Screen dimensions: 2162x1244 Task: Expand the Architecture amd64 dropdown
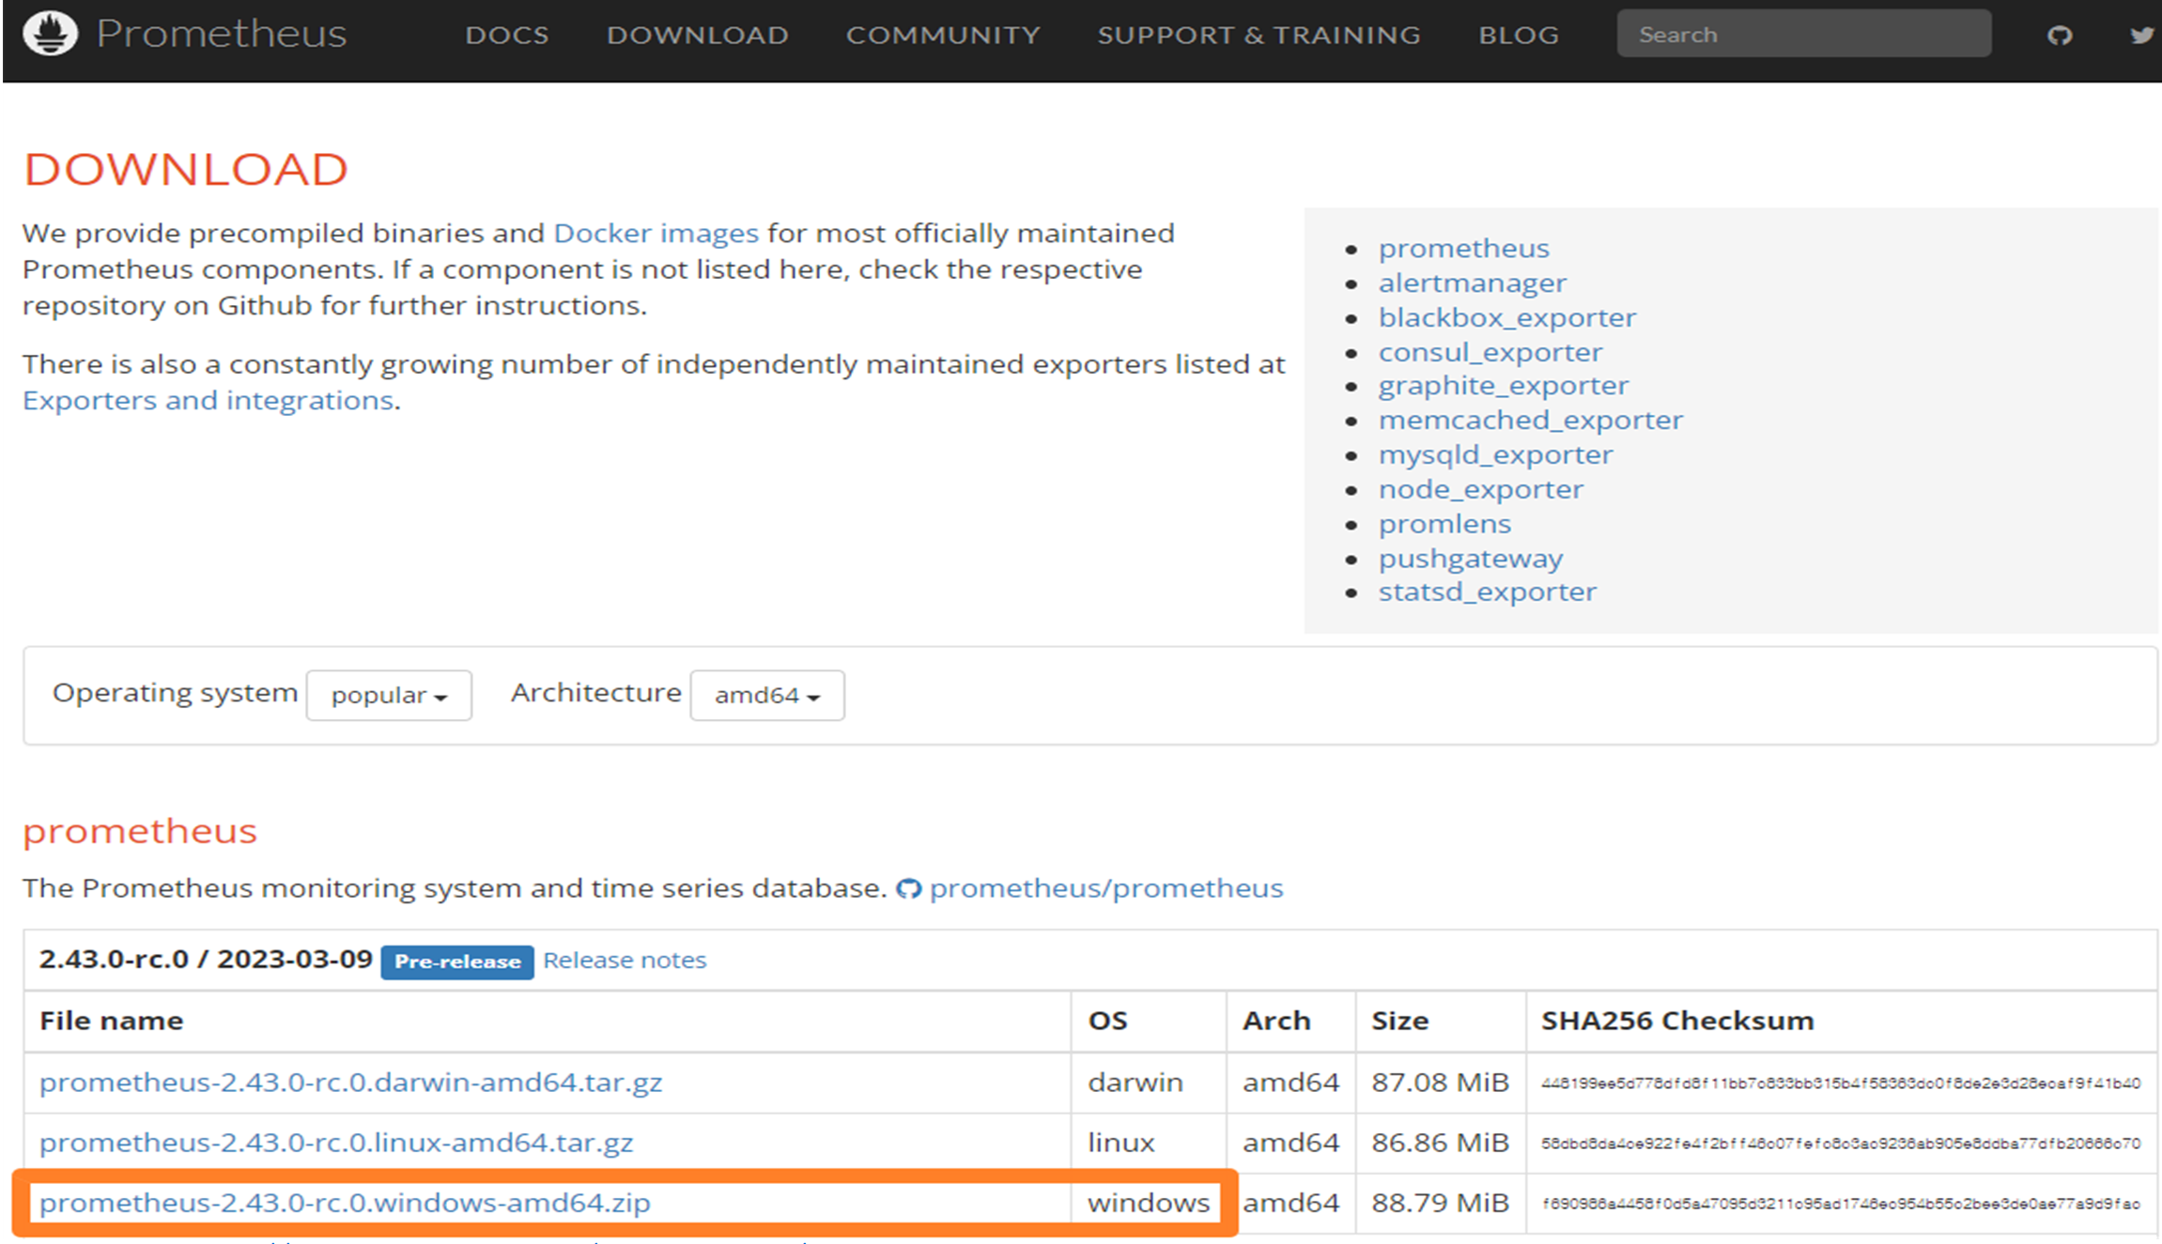tap(766, 696)
